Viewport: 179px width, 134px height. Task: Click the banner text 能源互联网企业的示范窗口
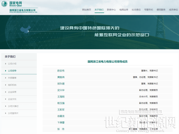pyautogui.click(x=122, y=35)
